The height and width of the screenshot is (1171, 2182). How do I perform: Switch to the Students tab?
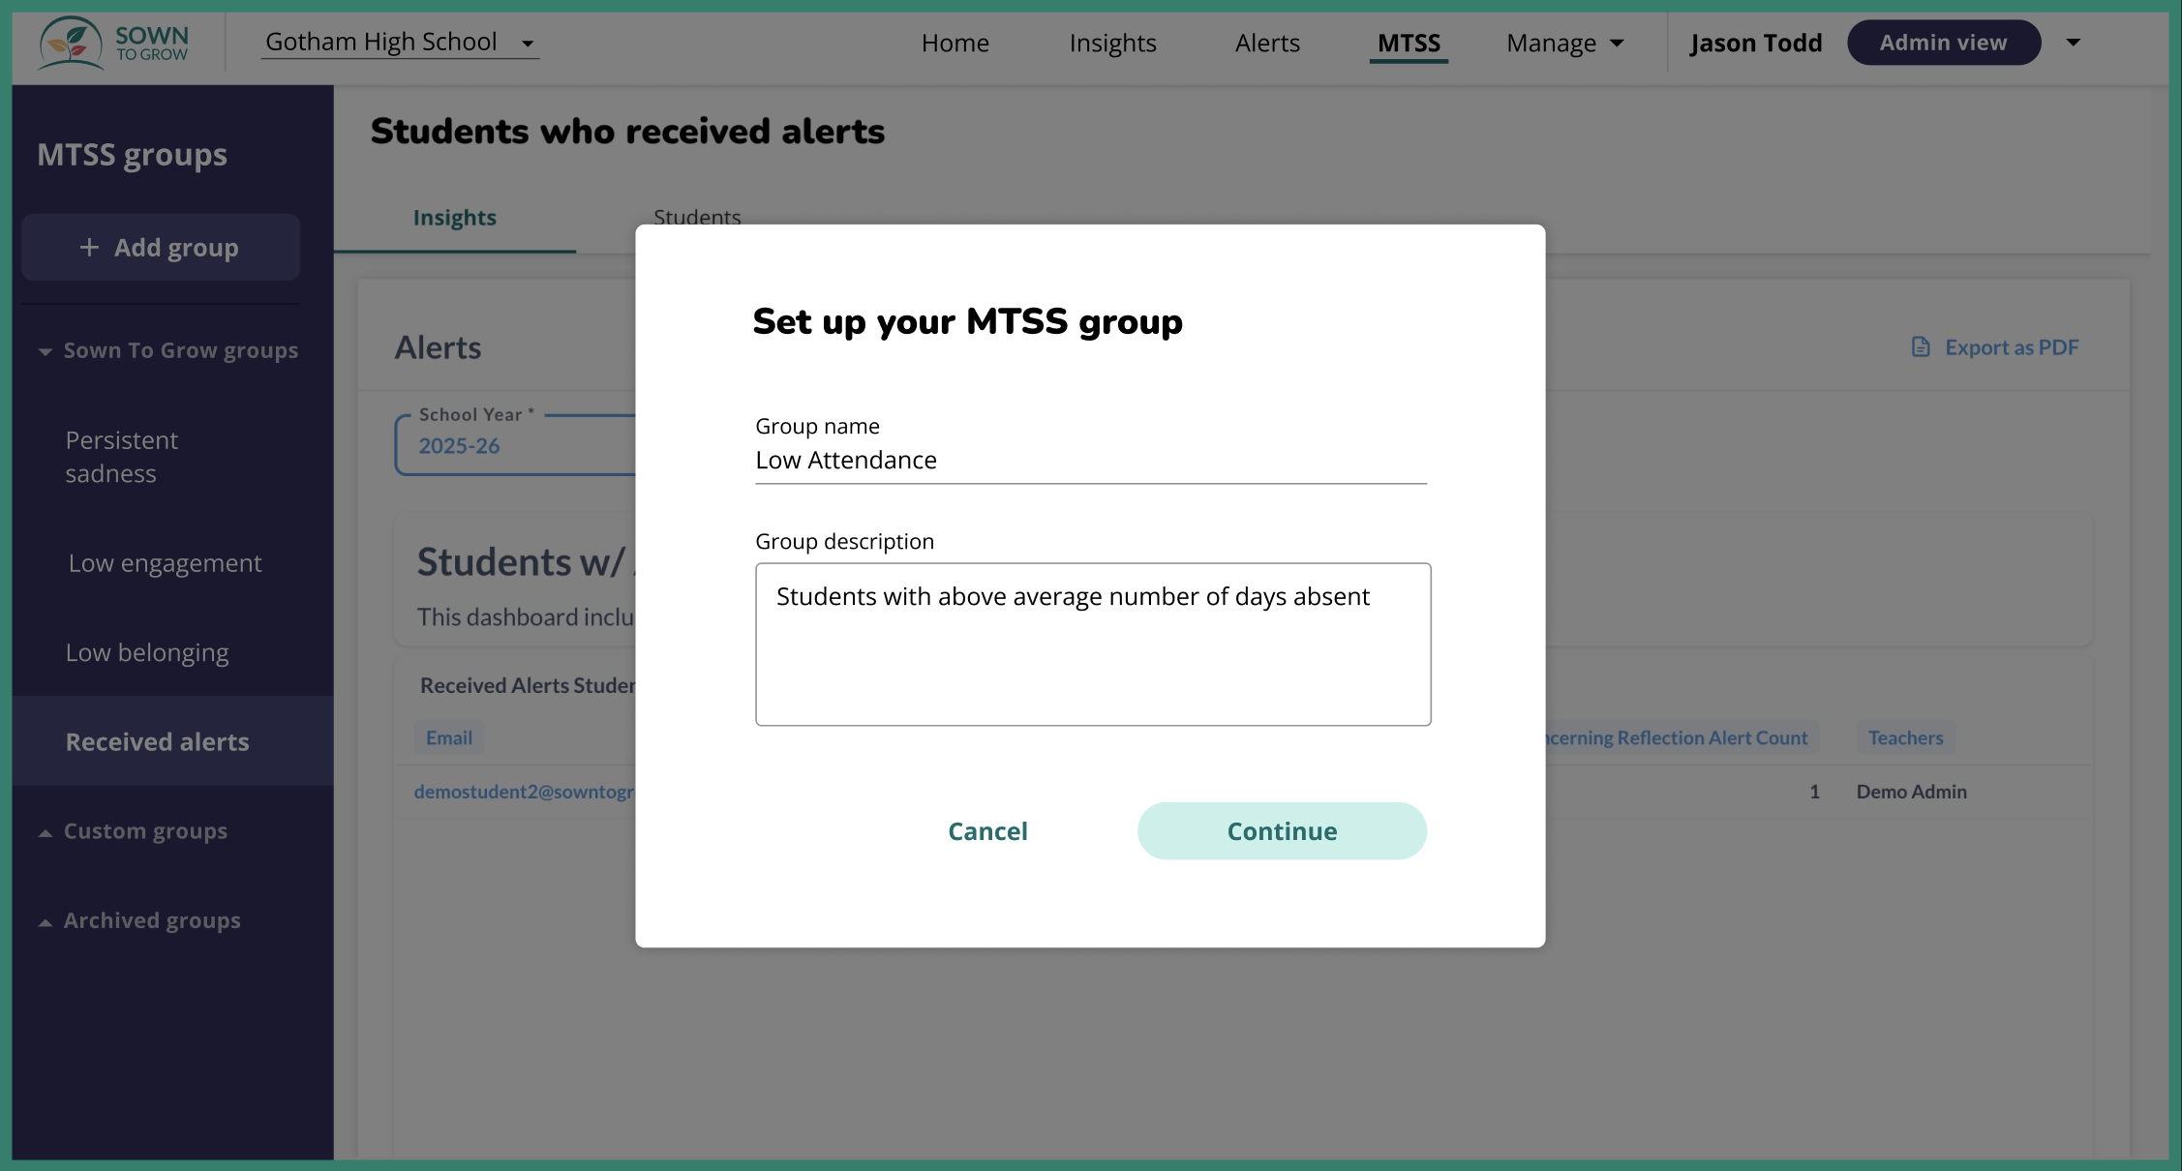pos(697,217)
